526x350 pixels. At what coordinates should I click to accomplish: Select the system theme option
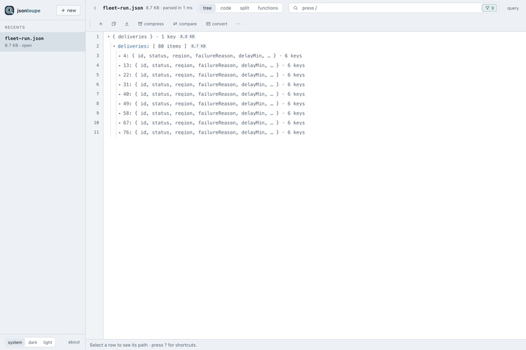[15, 342]
